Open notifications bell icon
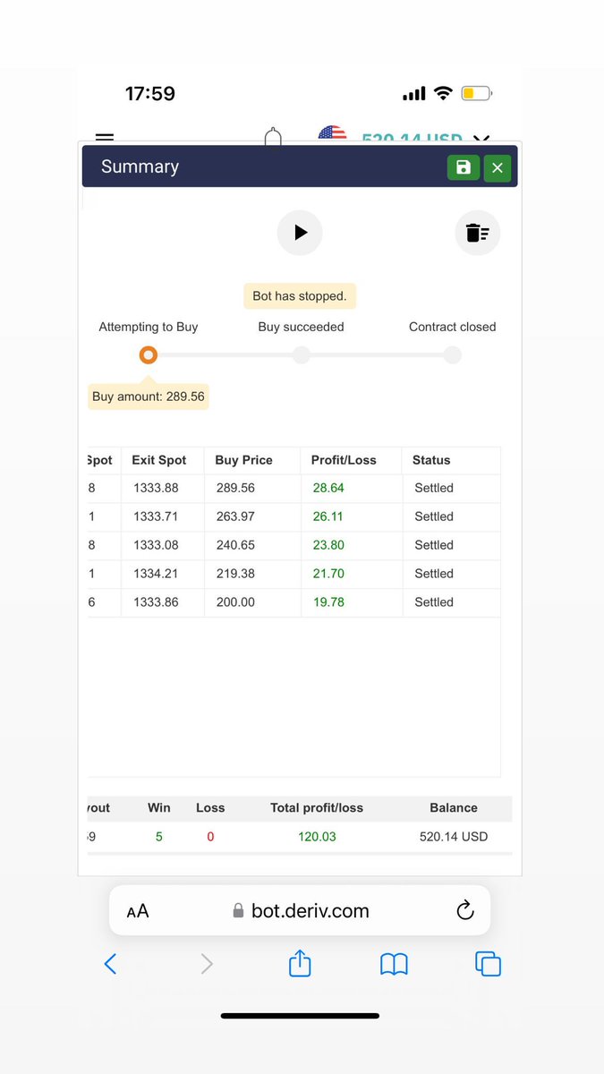The image size is (604, 1074). coord(274,136)
